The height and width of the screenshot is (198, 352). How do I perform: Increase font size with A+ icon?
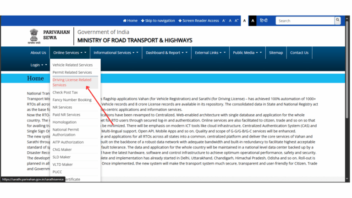[236, 21]
